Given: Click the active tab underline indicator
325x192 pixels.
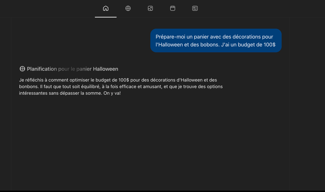Looking at the screenshot, I should click(x=106, y=17).
